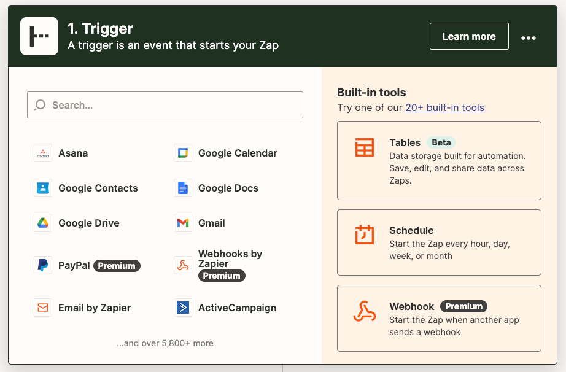Viewport: 566px width, 372px height.
Task: Click the app Search input field
Action: [x=165, y=105]
